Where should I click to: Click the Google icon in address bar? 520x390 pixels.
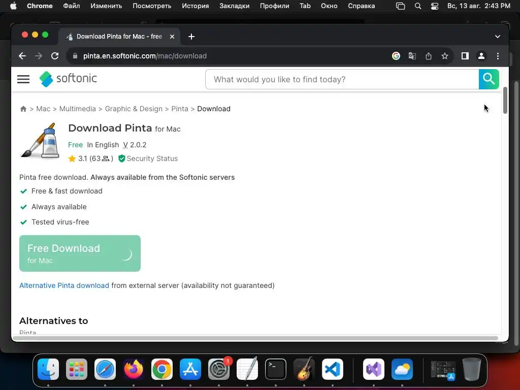coord(396,56)
